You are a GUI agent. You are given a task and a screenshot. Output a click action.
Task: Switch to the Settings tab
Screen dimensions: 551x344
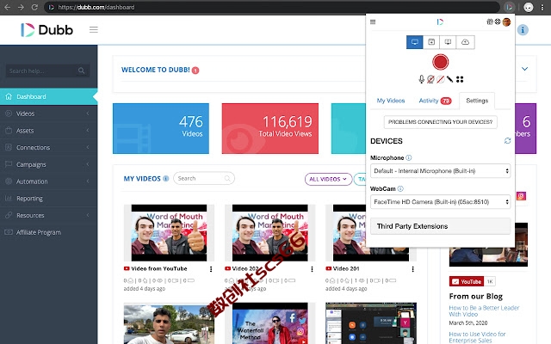tap(477, 101)
